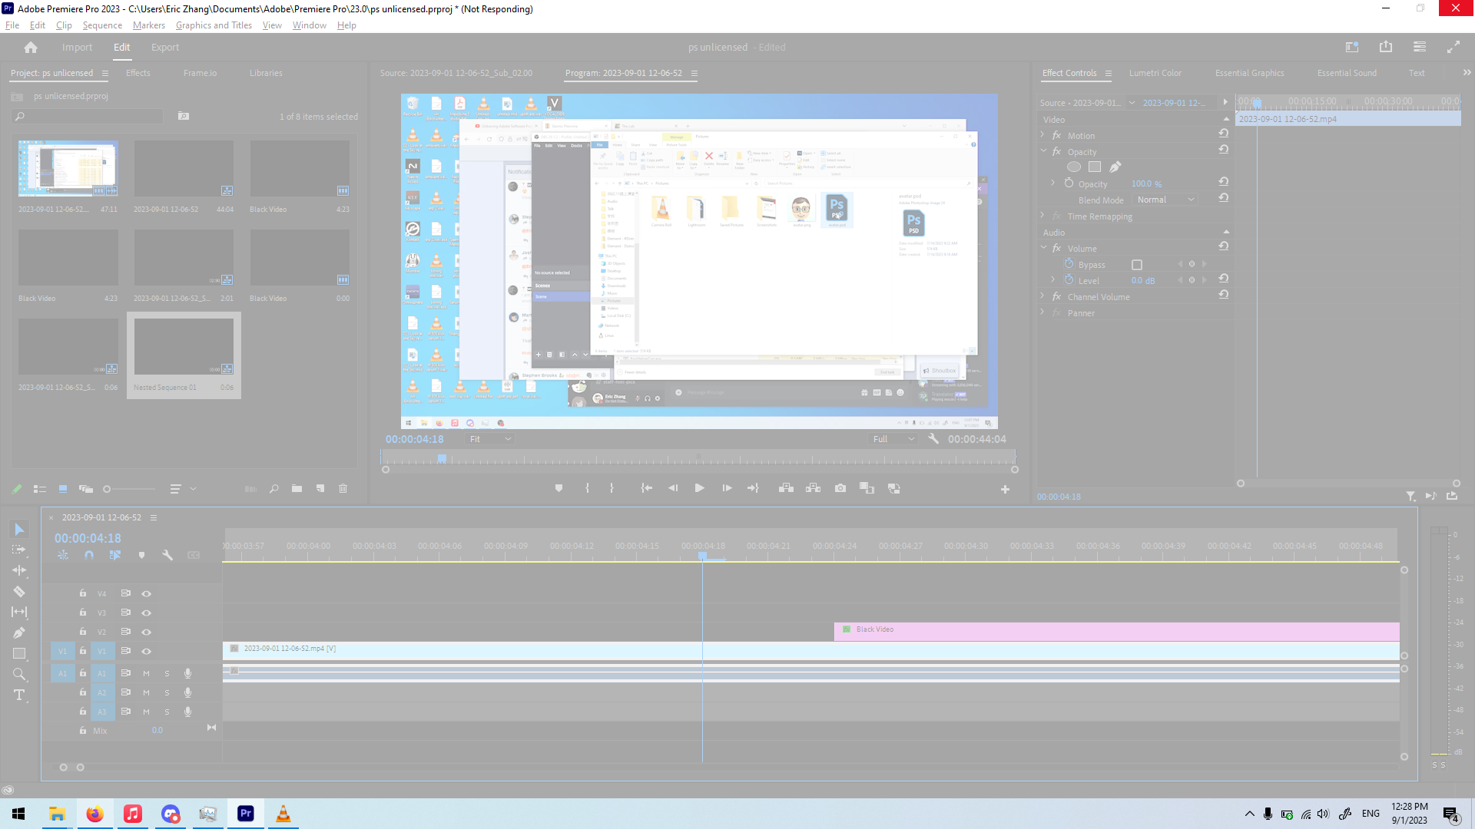Select the Razor tool

coord(19,592)
